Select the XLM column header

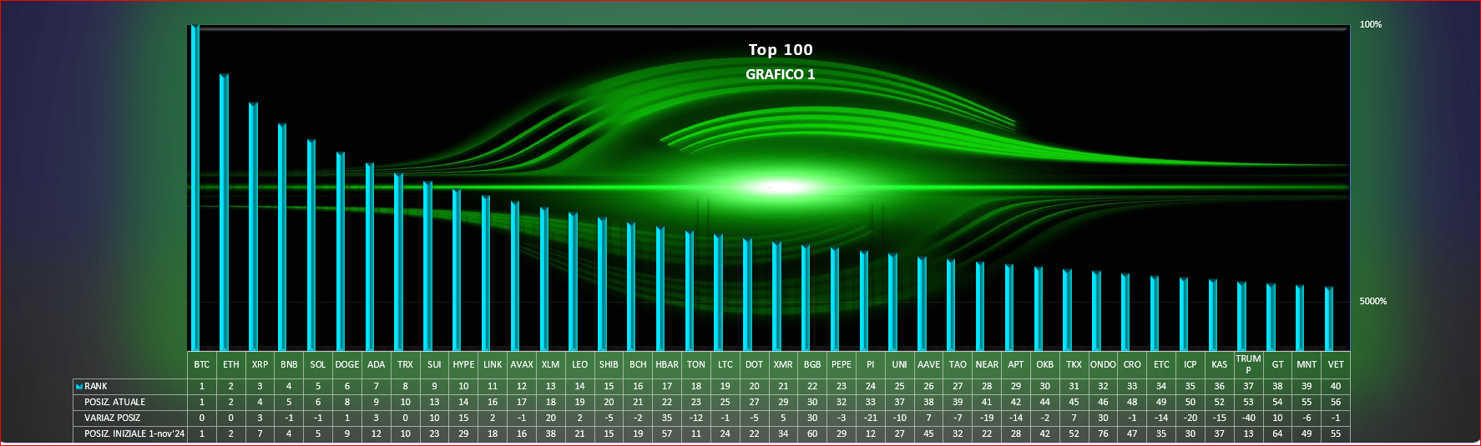coord(551,365)
